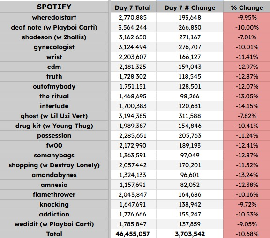Click the % Change column header

click(x=247, y=7)
